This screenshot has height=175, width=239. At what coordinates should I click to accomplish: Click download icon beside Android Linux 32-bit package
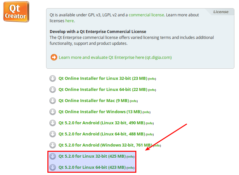[x=53, y=123]
